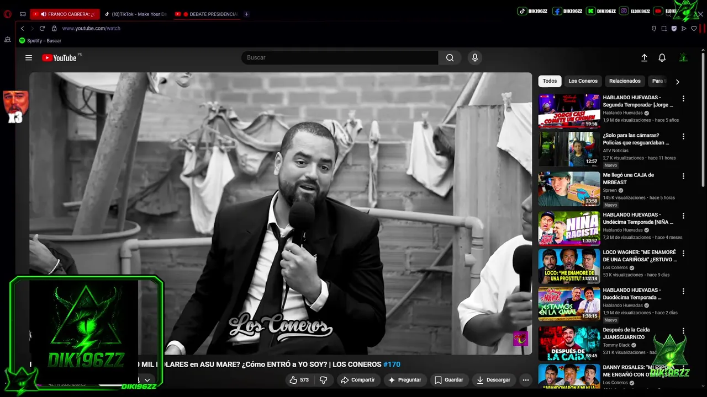Take a snapshot with the toolbar capture icon
The height and width of the screenshot is (397, 707).
(664, 28)
